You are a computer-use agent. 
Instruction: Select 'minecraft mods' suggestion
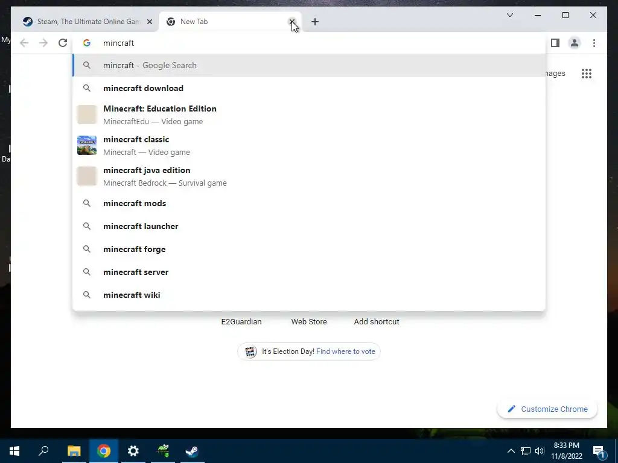[x=308, y=204]
